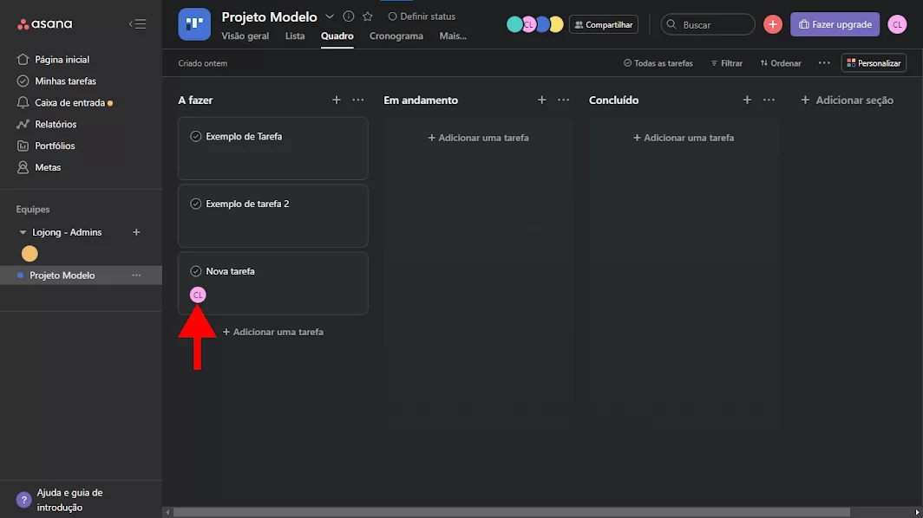Click Fazer upgrade button
The width and height of the screenshot is (923, 518).
[835, 25]
